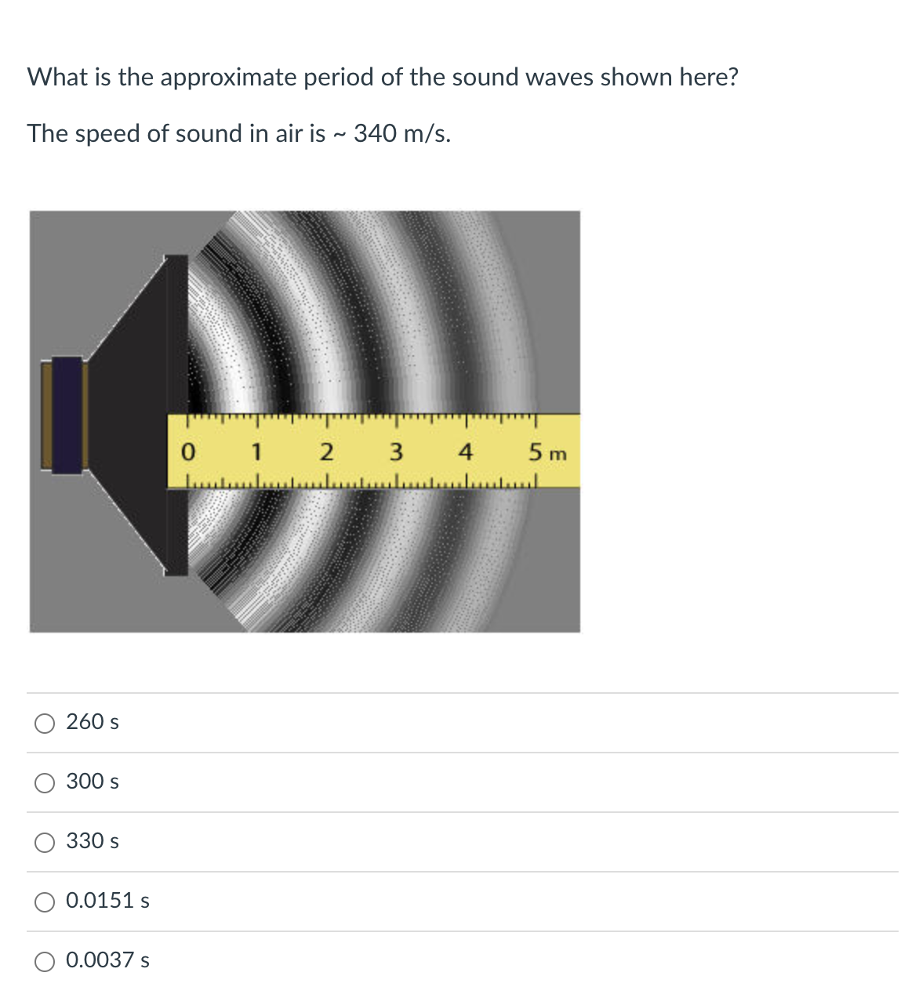919x1005 pixels.
Task: Select the 260 s answer option
Action: (44, 723)
